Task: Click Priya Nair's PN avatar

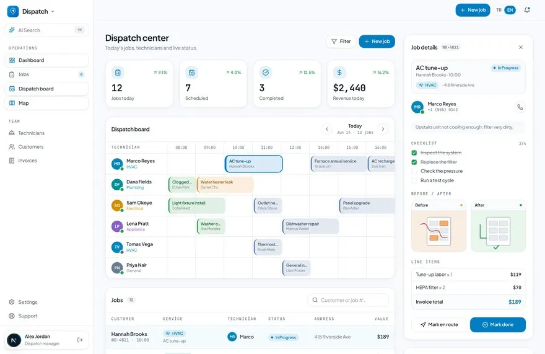Action: (x=117, y=268)
